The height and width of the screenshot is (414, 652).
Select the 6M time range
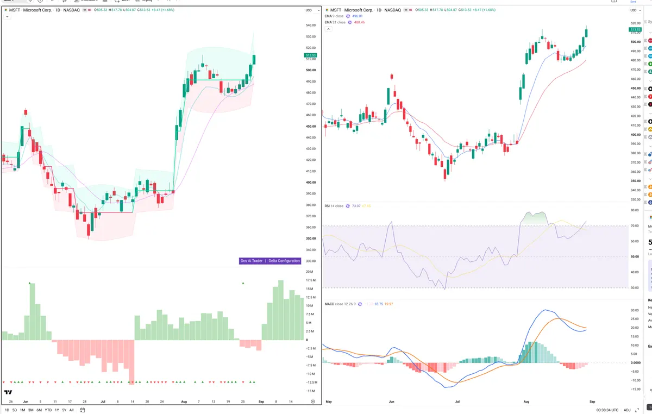(39, 410)
